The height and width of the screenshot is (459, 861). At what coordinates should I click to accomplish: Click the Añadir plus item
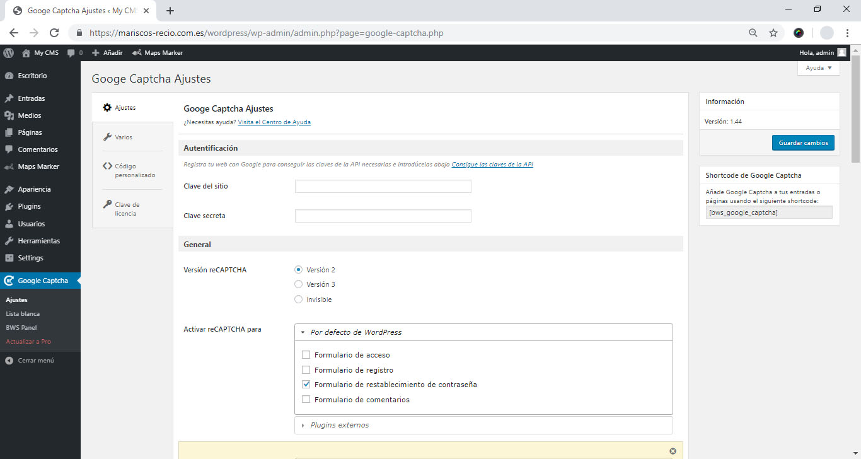[x=107, y=53]
